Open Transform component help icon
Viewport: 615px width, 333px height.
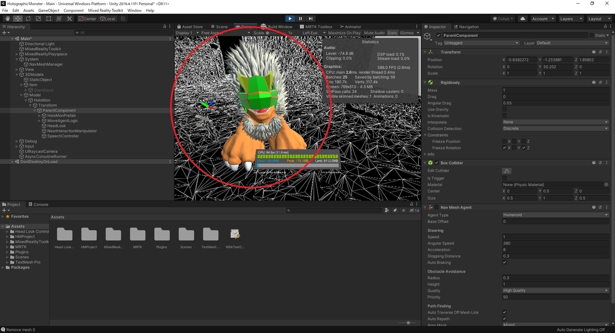pos(594,52)
